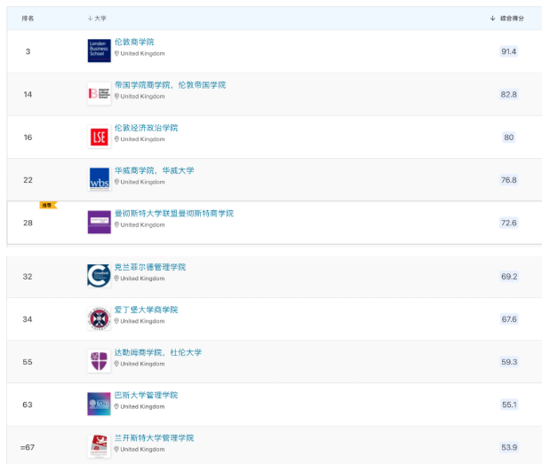Screen dimensions: 542x464
Task: Click the Durham purple shield logo
Action: (99, 361)
